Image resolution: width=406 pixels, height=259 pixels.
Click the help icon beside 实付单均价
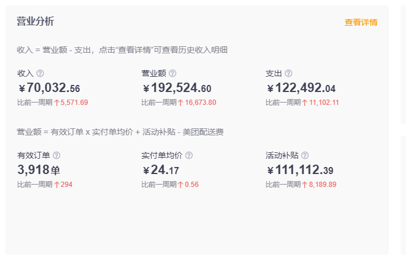(189, 155)
